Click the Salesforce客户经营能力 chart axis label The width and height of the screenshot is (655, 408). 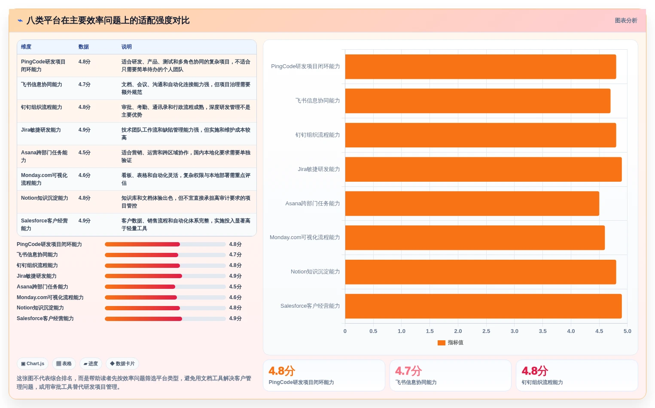[310, 306]
